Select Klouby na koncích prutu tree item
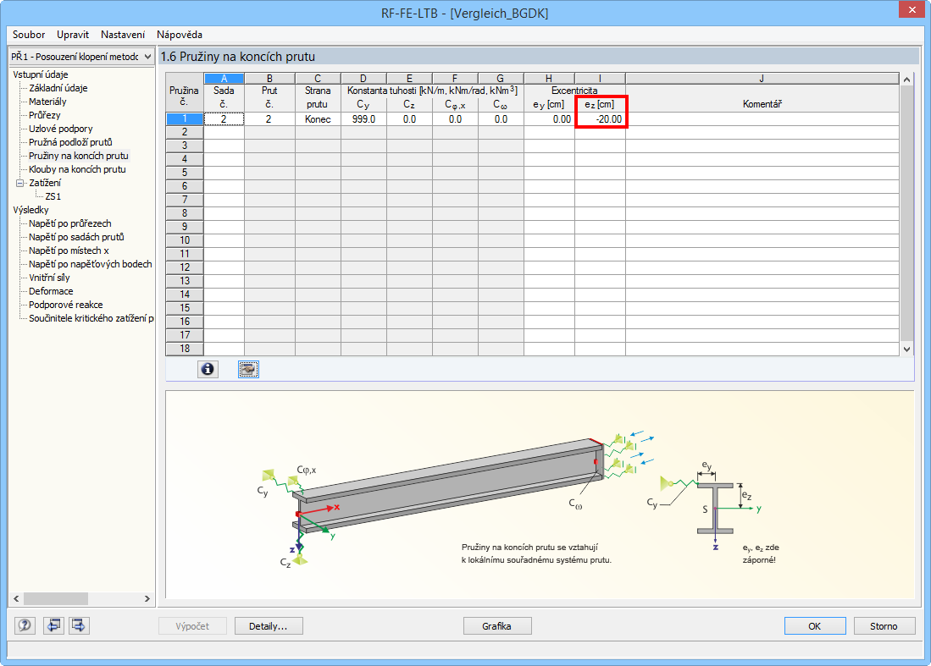The width and height of the screenshot is (931, 666). click(x=77, y=169)
